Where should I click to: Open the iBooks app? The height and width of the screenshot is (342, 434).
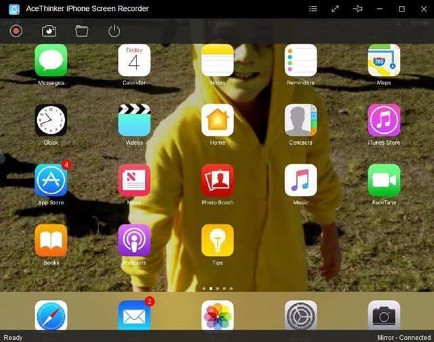51,240
